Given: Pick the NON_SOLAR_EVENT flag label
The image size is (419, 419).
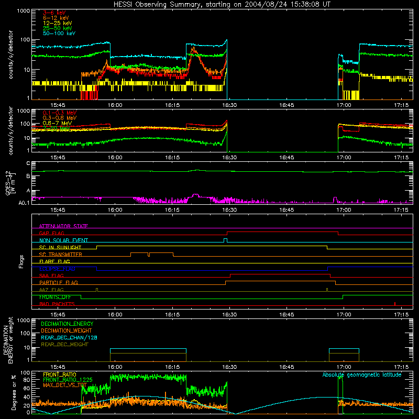Looking at the screenshot, I should pyautogui.click(x=63, y=240).
